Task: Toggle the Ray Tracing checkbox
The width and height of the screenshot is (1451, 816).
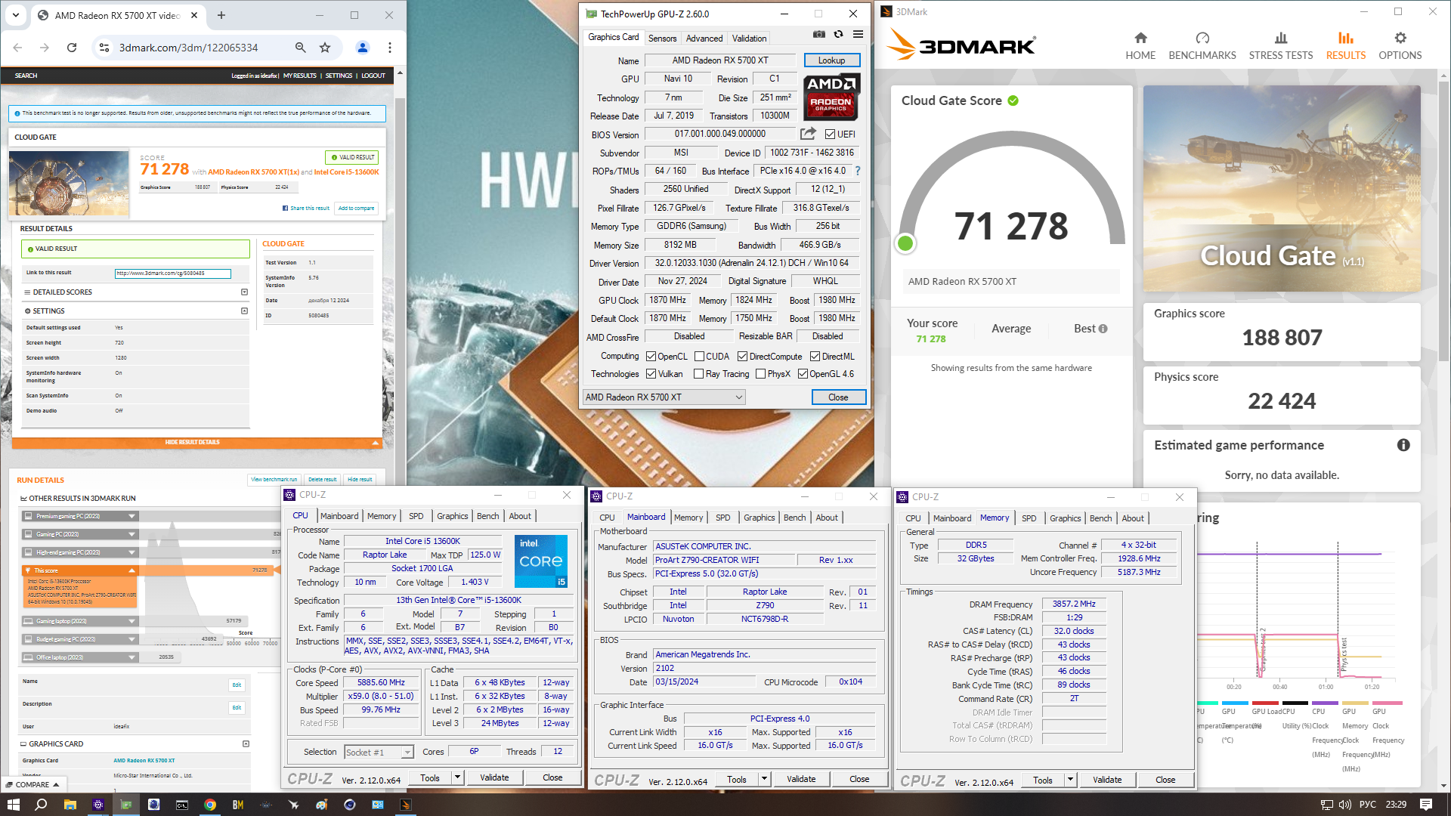Action: click(x=698, y=374)
